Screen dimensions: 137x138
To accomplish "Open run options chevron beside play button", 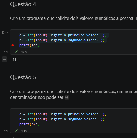I will coord(8,32).
